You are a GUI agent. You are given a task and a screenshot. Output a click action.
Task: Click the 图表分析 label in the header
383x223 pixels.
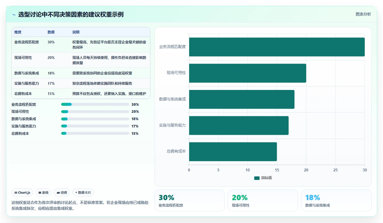[363, 14]
